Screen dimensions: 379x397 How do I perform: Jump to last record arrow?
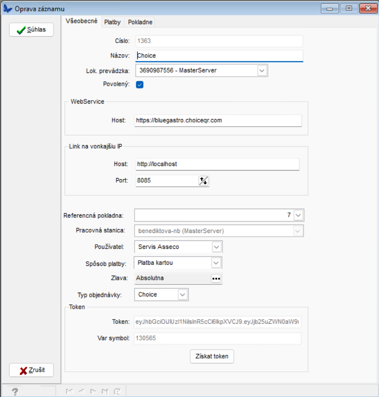105,391
